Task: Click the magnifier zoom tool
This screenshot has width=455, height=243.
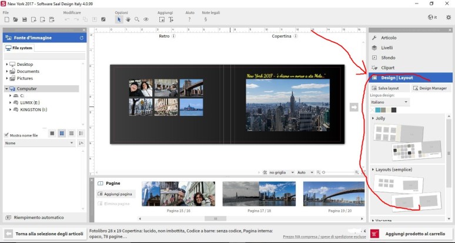Action: (x=136, y=19)
